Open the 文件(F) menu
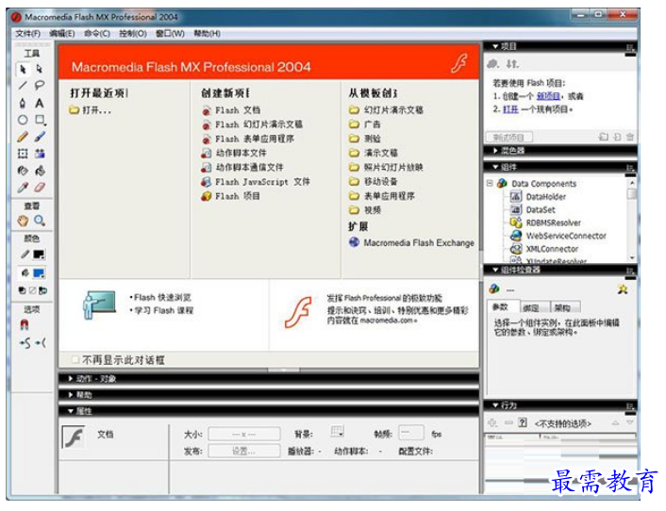This screenshot has height=511, width=666. pos(27,34)
